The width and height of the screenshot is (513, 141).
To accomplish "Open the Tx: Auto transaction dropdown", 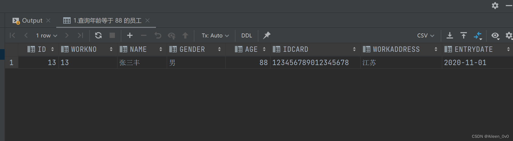I will point(215,36).
